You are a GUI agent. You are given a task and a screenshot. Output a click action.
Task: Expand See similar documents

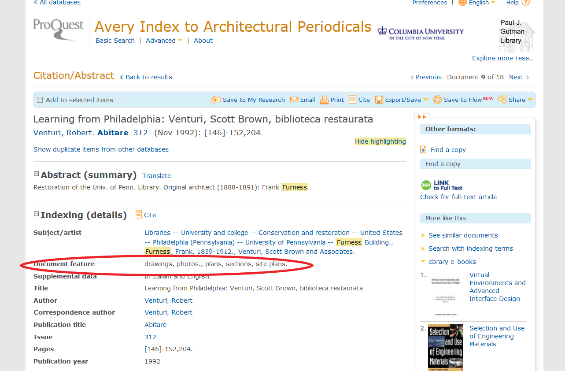click(x=424, y=235)
